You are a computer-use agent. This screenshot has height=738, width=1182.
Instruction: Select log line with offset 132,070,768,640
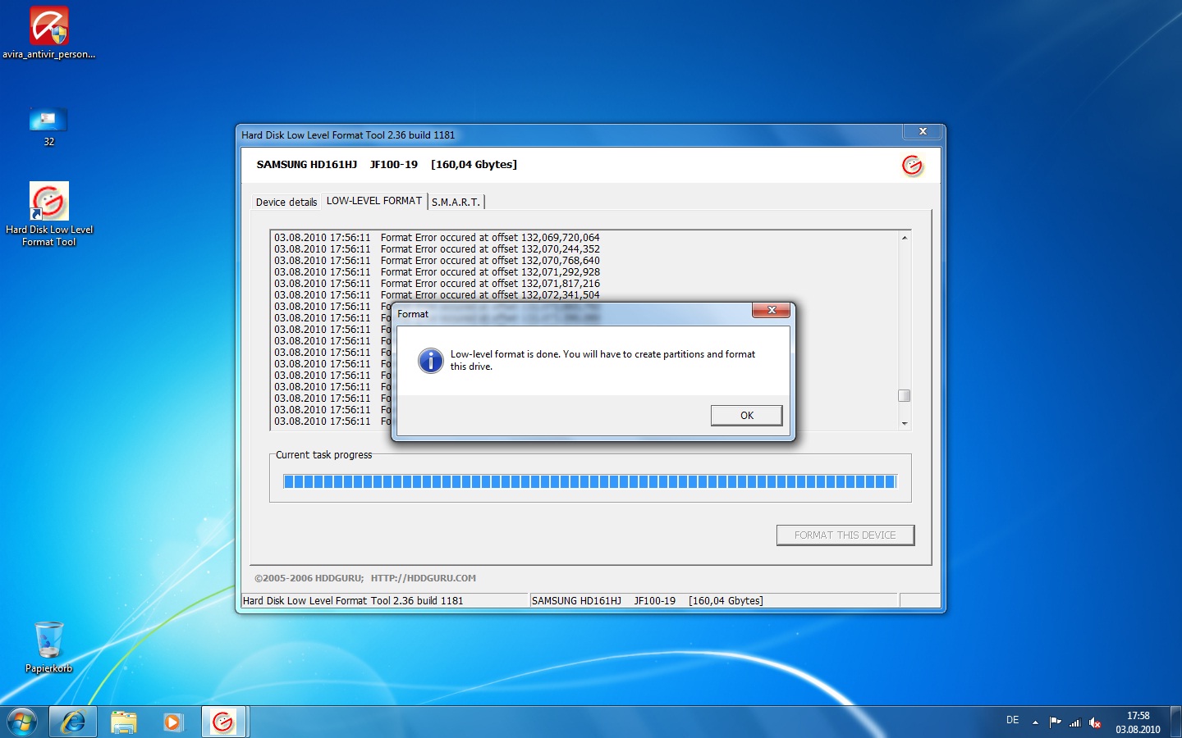pos(437,261)
